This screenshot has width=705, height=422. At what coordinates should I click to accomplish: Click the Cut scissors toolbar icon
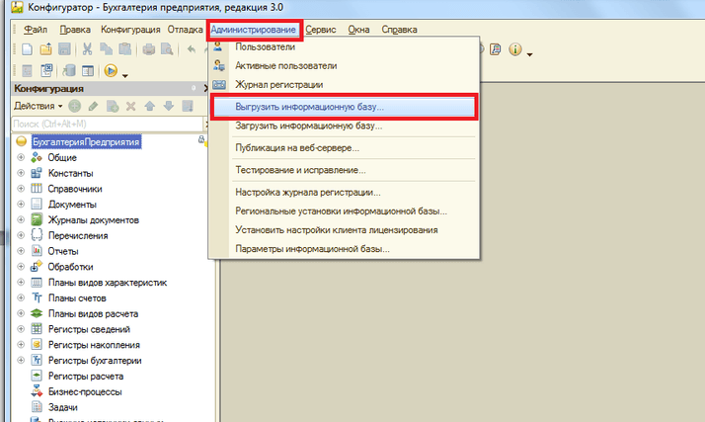pos(88,48)
